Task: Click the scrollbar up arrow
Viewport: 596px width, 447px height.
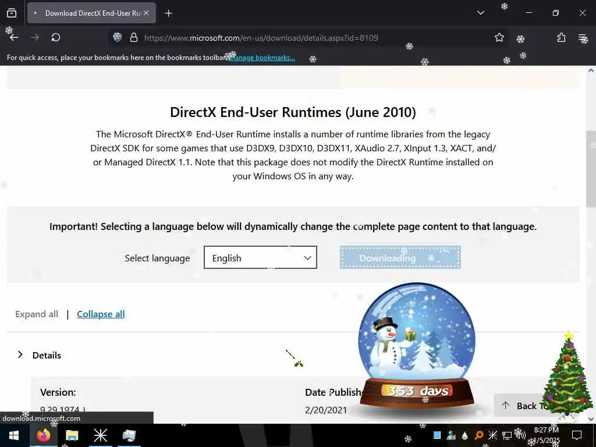Action: (591, 70)
